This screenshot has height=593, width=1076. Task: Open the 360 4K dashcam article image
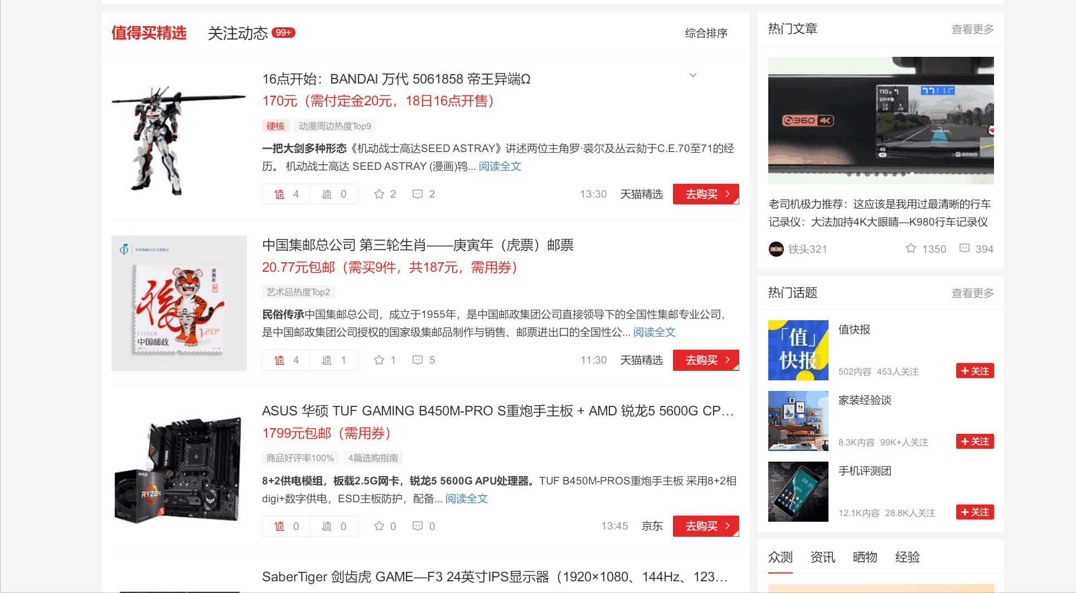click(x=881, y=120)
